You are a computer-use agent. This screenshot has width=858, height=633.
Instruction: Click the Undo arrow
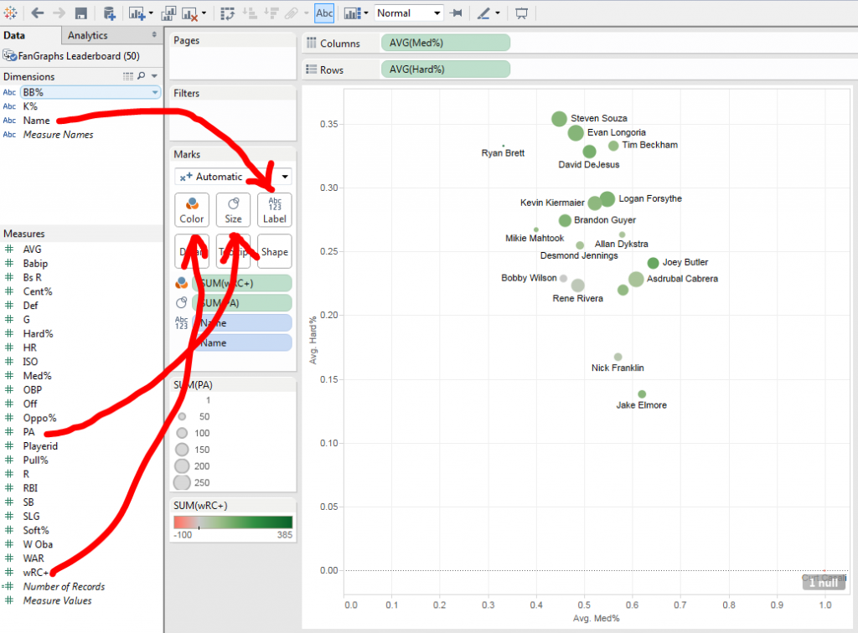pyautogui.click(x=36, y=13)
